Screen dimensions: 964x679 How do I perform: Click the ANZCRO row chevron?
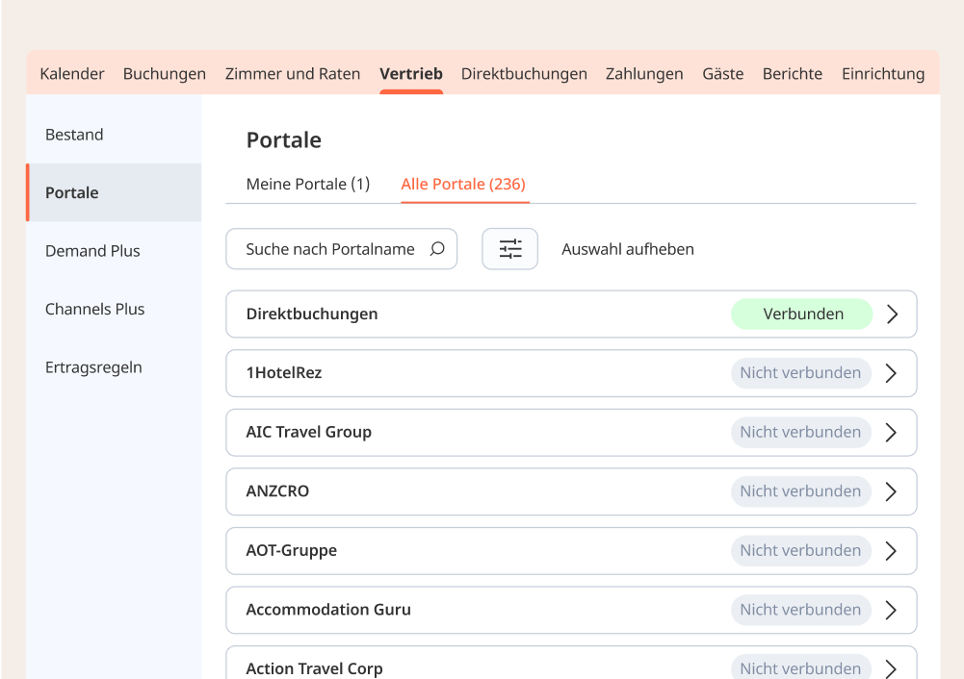point(891,491)
